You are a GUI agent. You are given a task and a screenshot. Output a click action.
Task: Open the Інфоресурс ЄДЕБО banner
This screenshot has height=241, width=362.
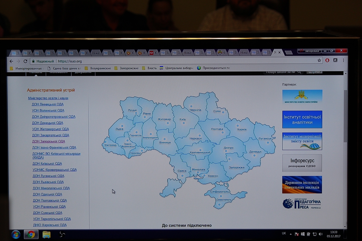tap(302, 163)
